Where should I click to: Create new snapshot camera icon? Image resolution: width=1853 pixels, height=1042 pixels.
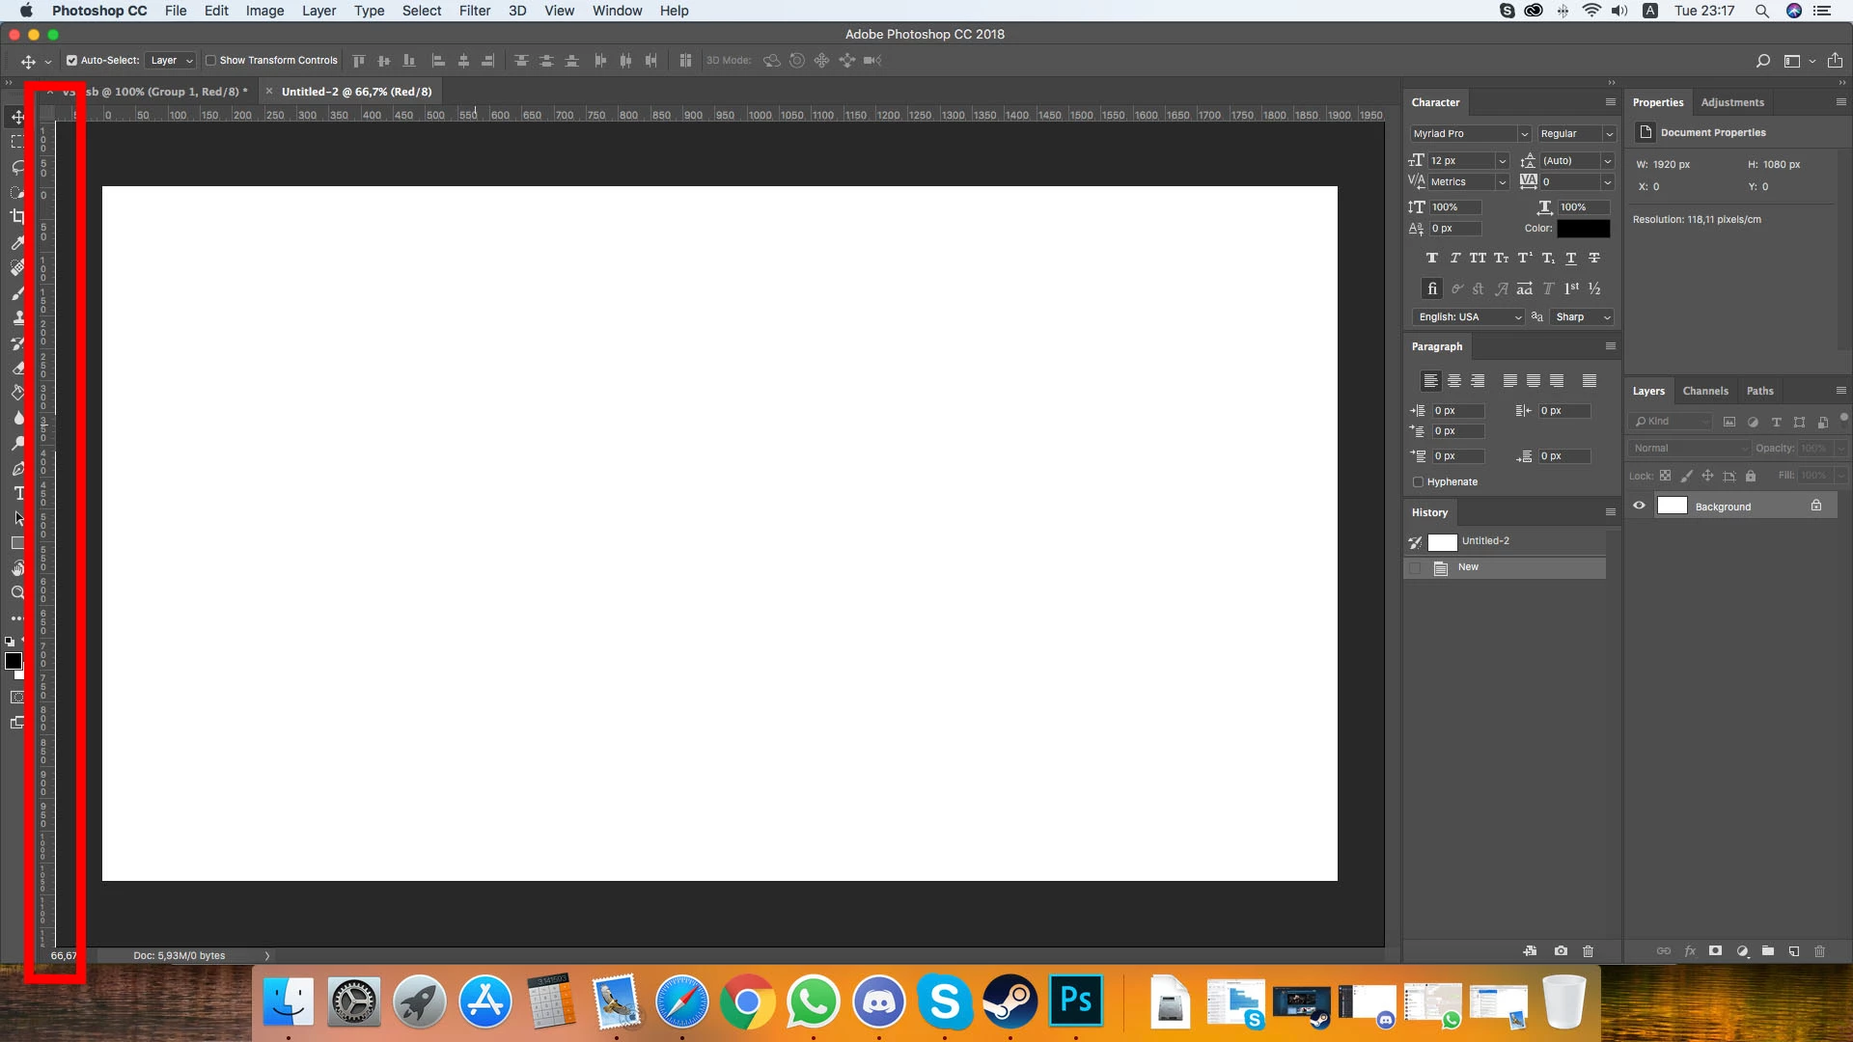(1561, 951)
